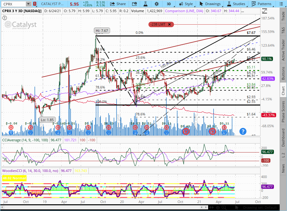Open the Dashboard side tab
Screen dimensions: 287x211
(x=283, y=137)
